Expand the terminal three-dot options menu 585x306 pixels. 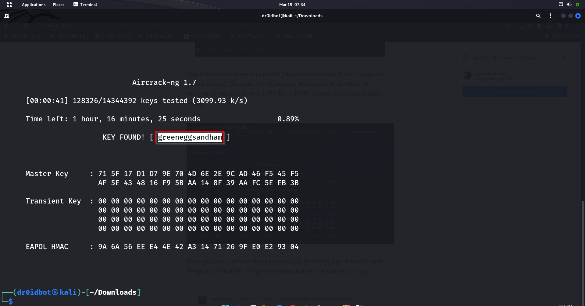(x=550, y=16)
